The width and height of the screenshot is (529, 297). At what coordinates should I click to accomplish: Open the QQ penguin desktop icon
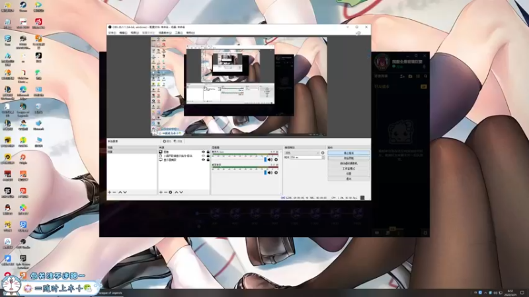click(7, 210)
